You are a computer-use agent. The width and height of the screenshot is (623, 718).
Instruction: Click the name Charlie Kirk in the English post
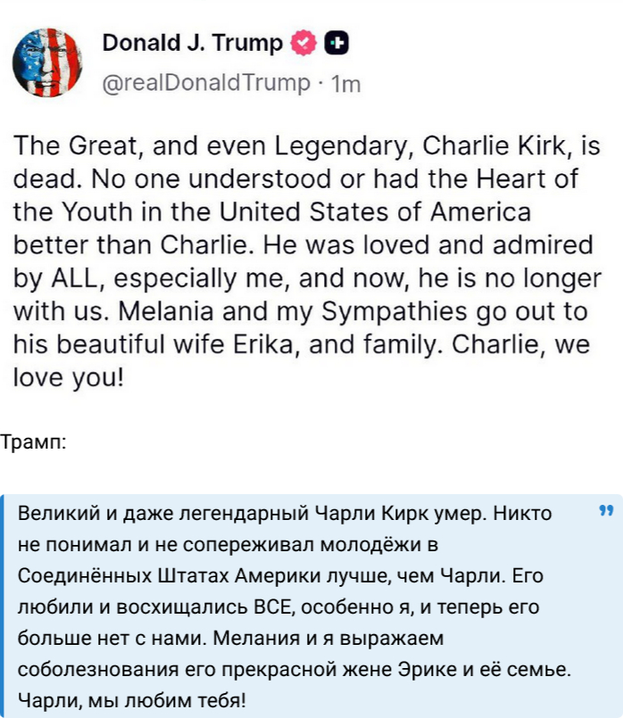point(493,146)
